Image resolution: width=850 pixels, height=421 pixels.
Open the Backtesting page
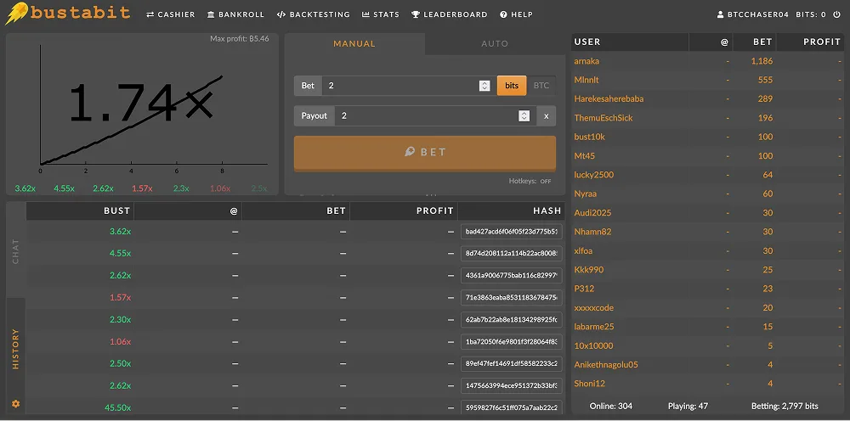(x=314, y=14)
